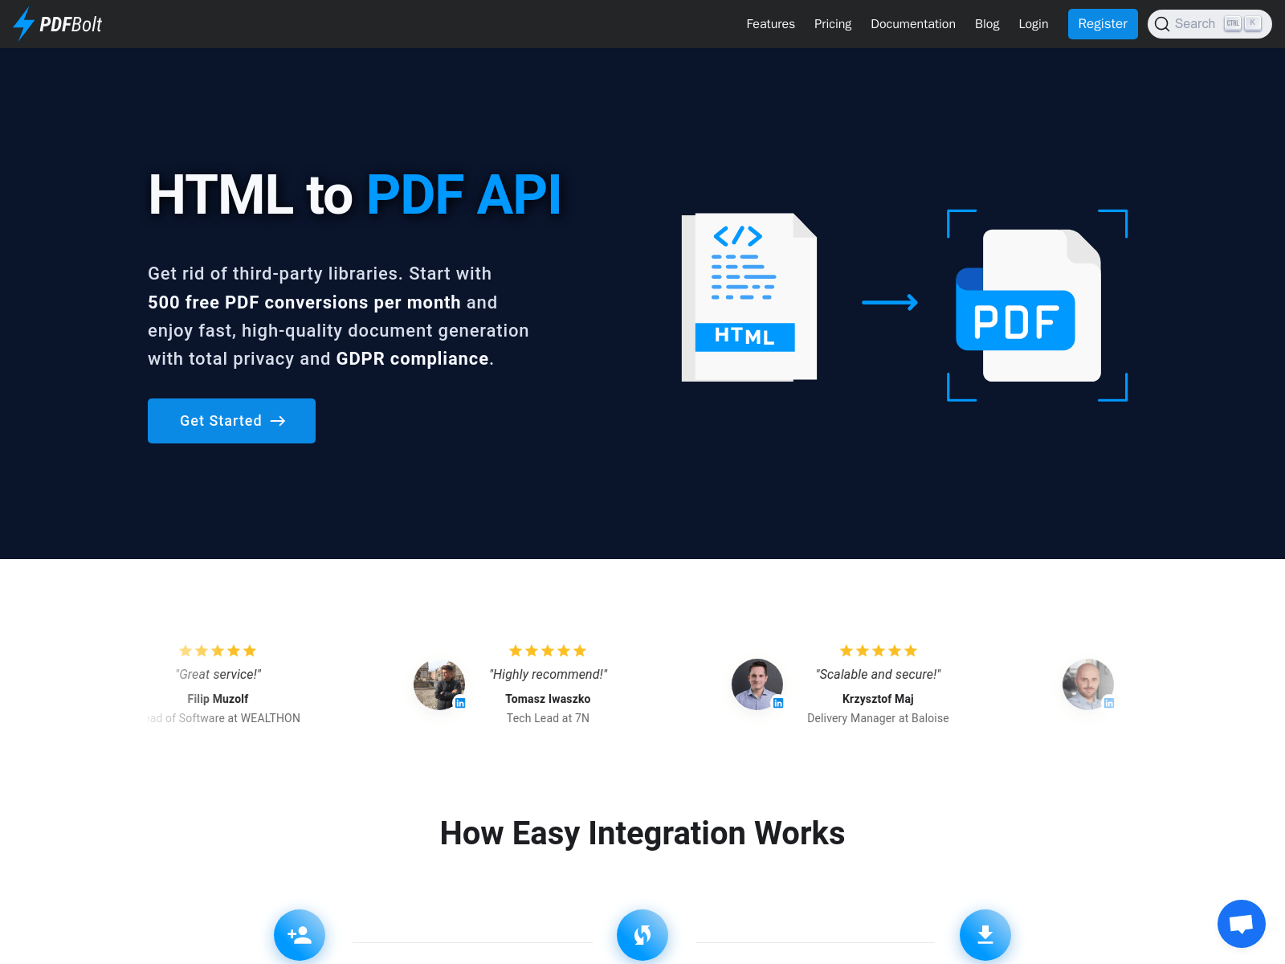1285x964 pixels.
Task: Open the Pricing page
Action: 832,24
